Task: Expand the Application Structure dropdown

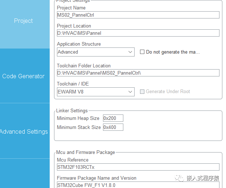Action: point(96,52)
